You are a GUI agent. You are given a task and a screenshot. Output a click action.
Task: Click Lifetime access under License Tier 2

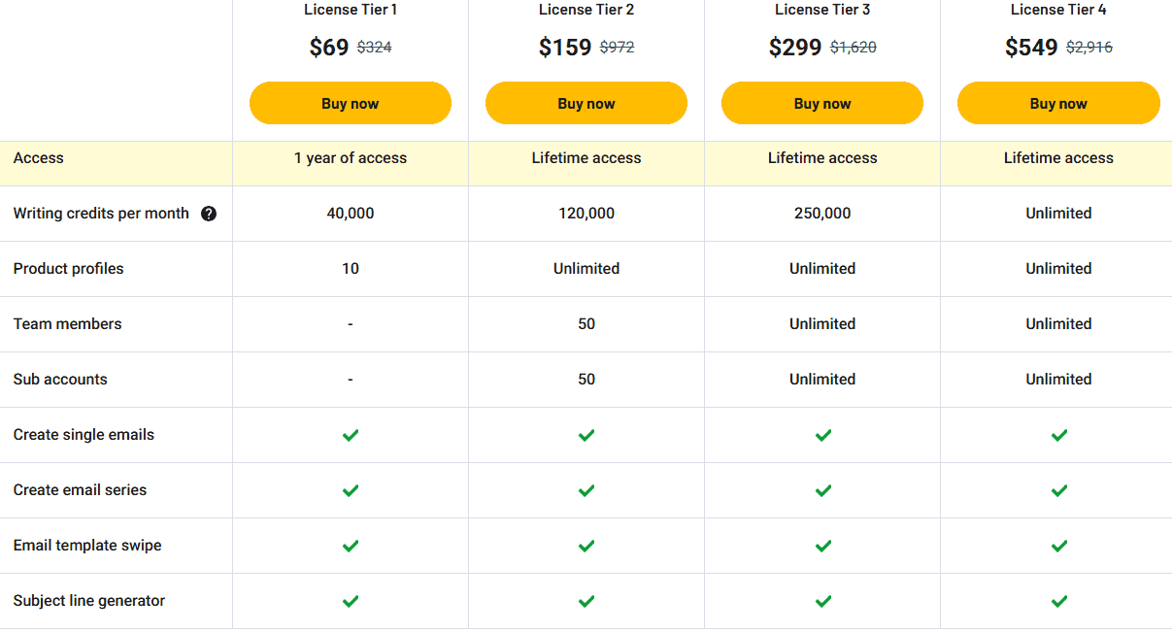point(586,157)
